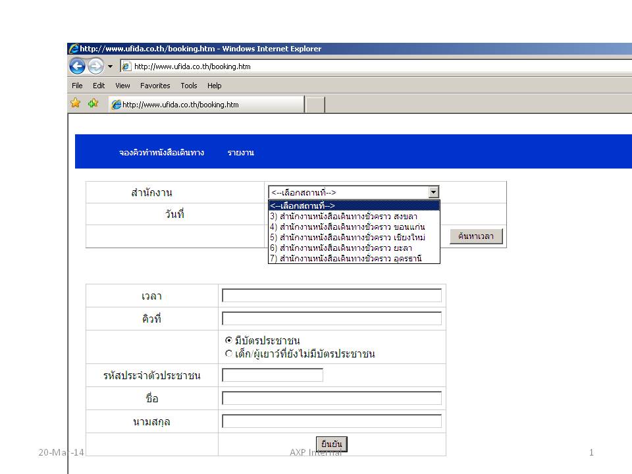
Task: Choose option 6 ยะลา in list
Action: (354, 248)
